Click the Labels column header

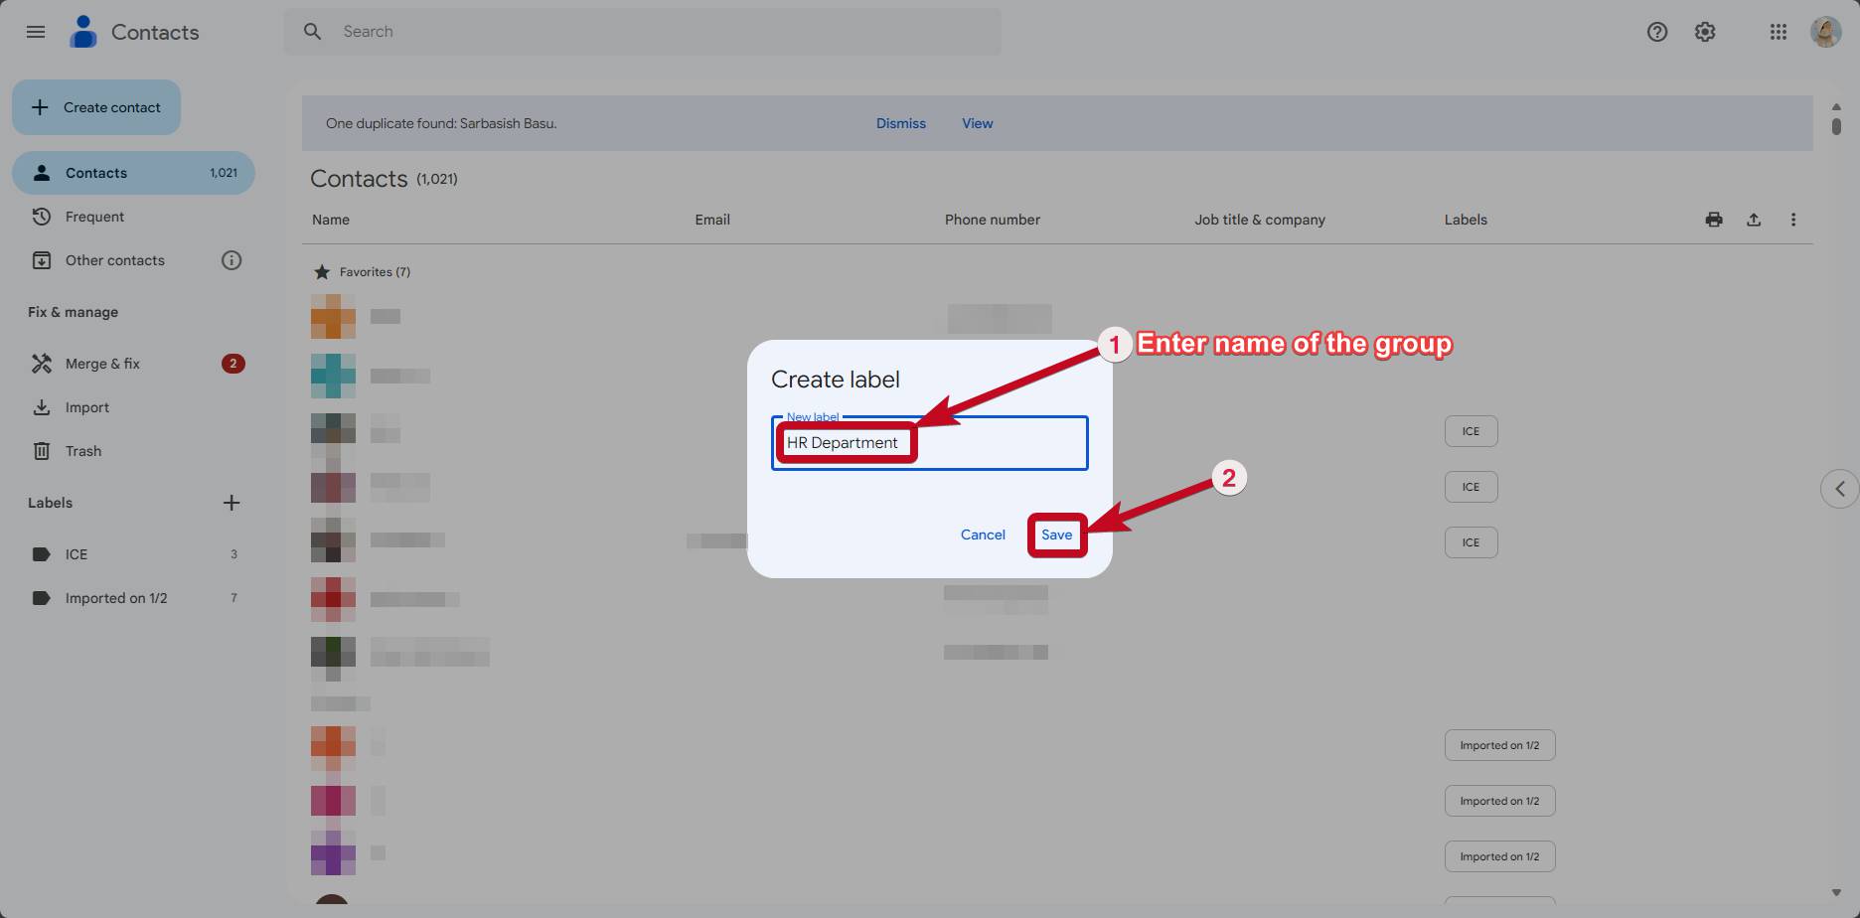tap(1466, 220)
